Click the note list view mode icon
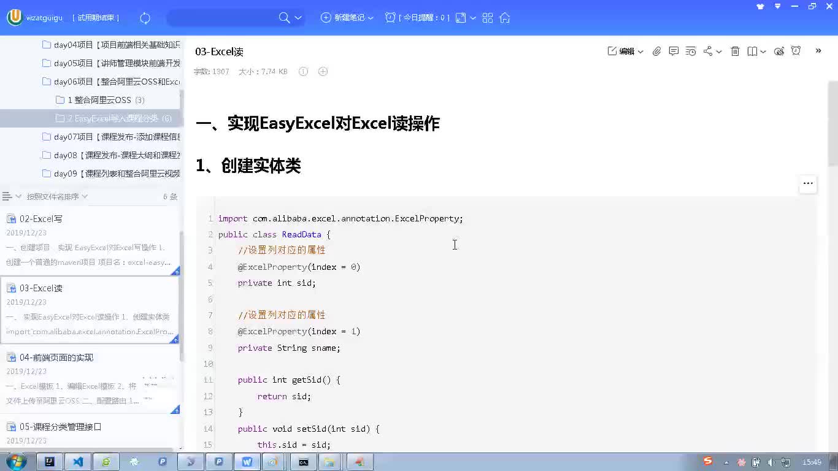838x471 pixels. [7, 196]
